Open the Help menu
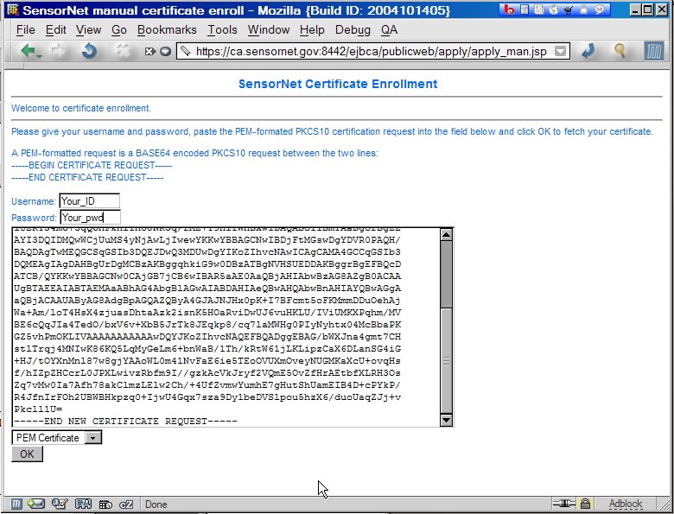Image resolution: width=674 pixels, height=514 pixels. click(312, 29)
